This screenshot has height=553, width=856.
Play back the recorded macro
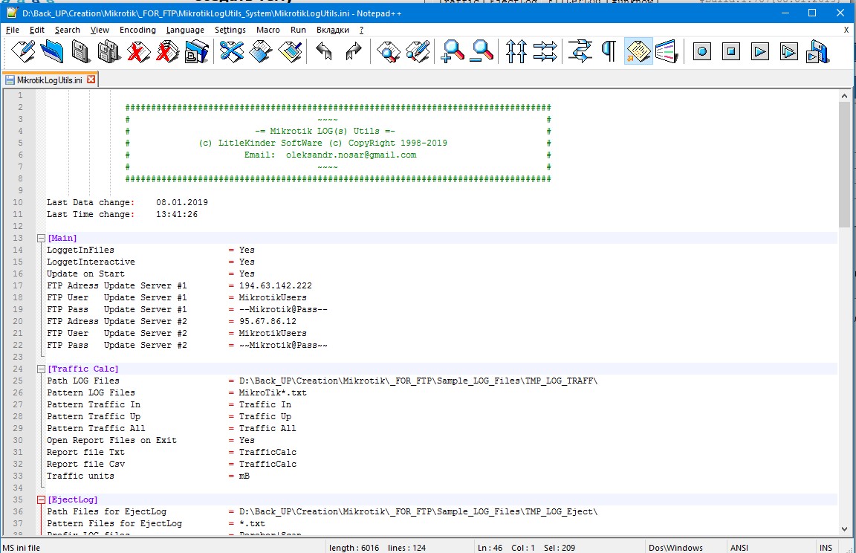point(760,52)
